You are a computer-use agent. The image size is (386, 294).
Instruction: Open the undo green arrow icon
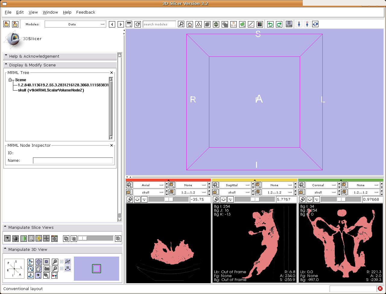[270, 24]
